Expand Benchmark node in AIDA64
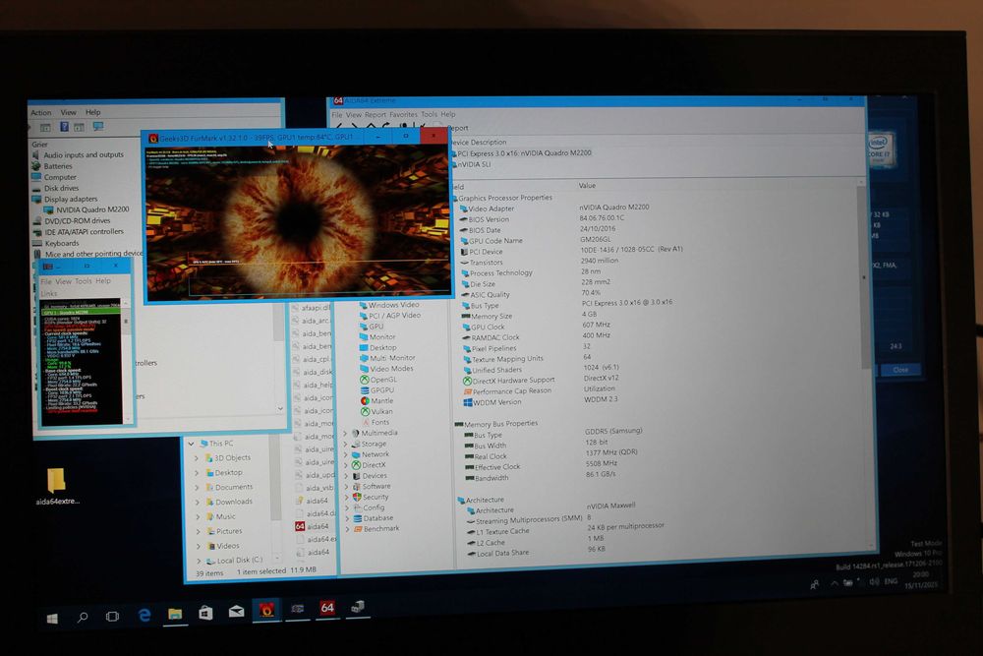 [x=348, y=529]
